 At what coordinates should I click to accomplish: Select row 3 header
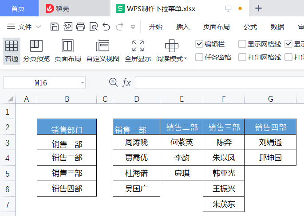click(8, 143)
